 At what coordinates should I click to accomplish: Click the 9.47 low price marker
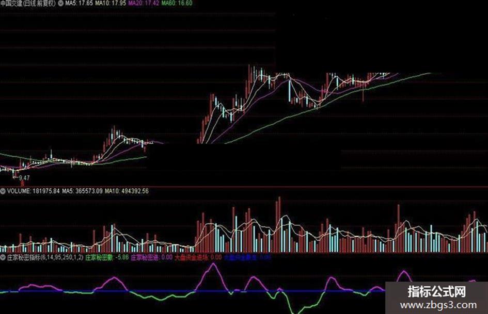[24, 178]
